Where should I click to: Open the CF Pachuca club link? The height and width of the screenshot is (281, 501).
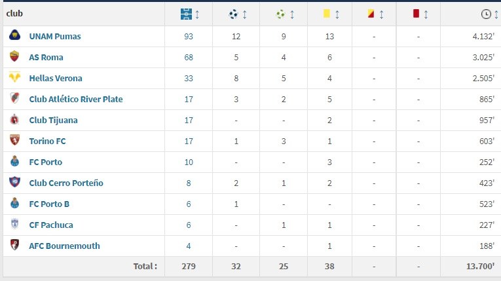pos(51,225)
